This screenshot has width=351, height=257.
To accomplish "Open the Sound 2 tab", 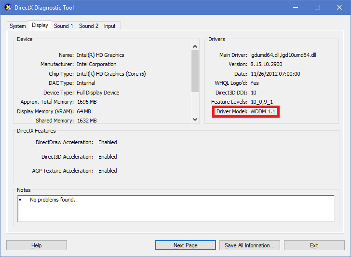I will pos(89,26).
